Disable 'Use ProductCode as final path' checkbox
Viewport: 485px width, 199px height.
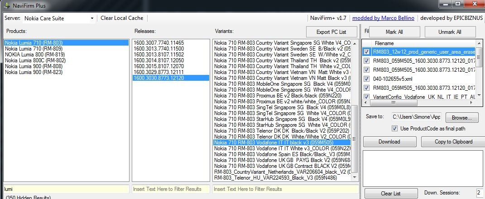(x=395, y=129)
